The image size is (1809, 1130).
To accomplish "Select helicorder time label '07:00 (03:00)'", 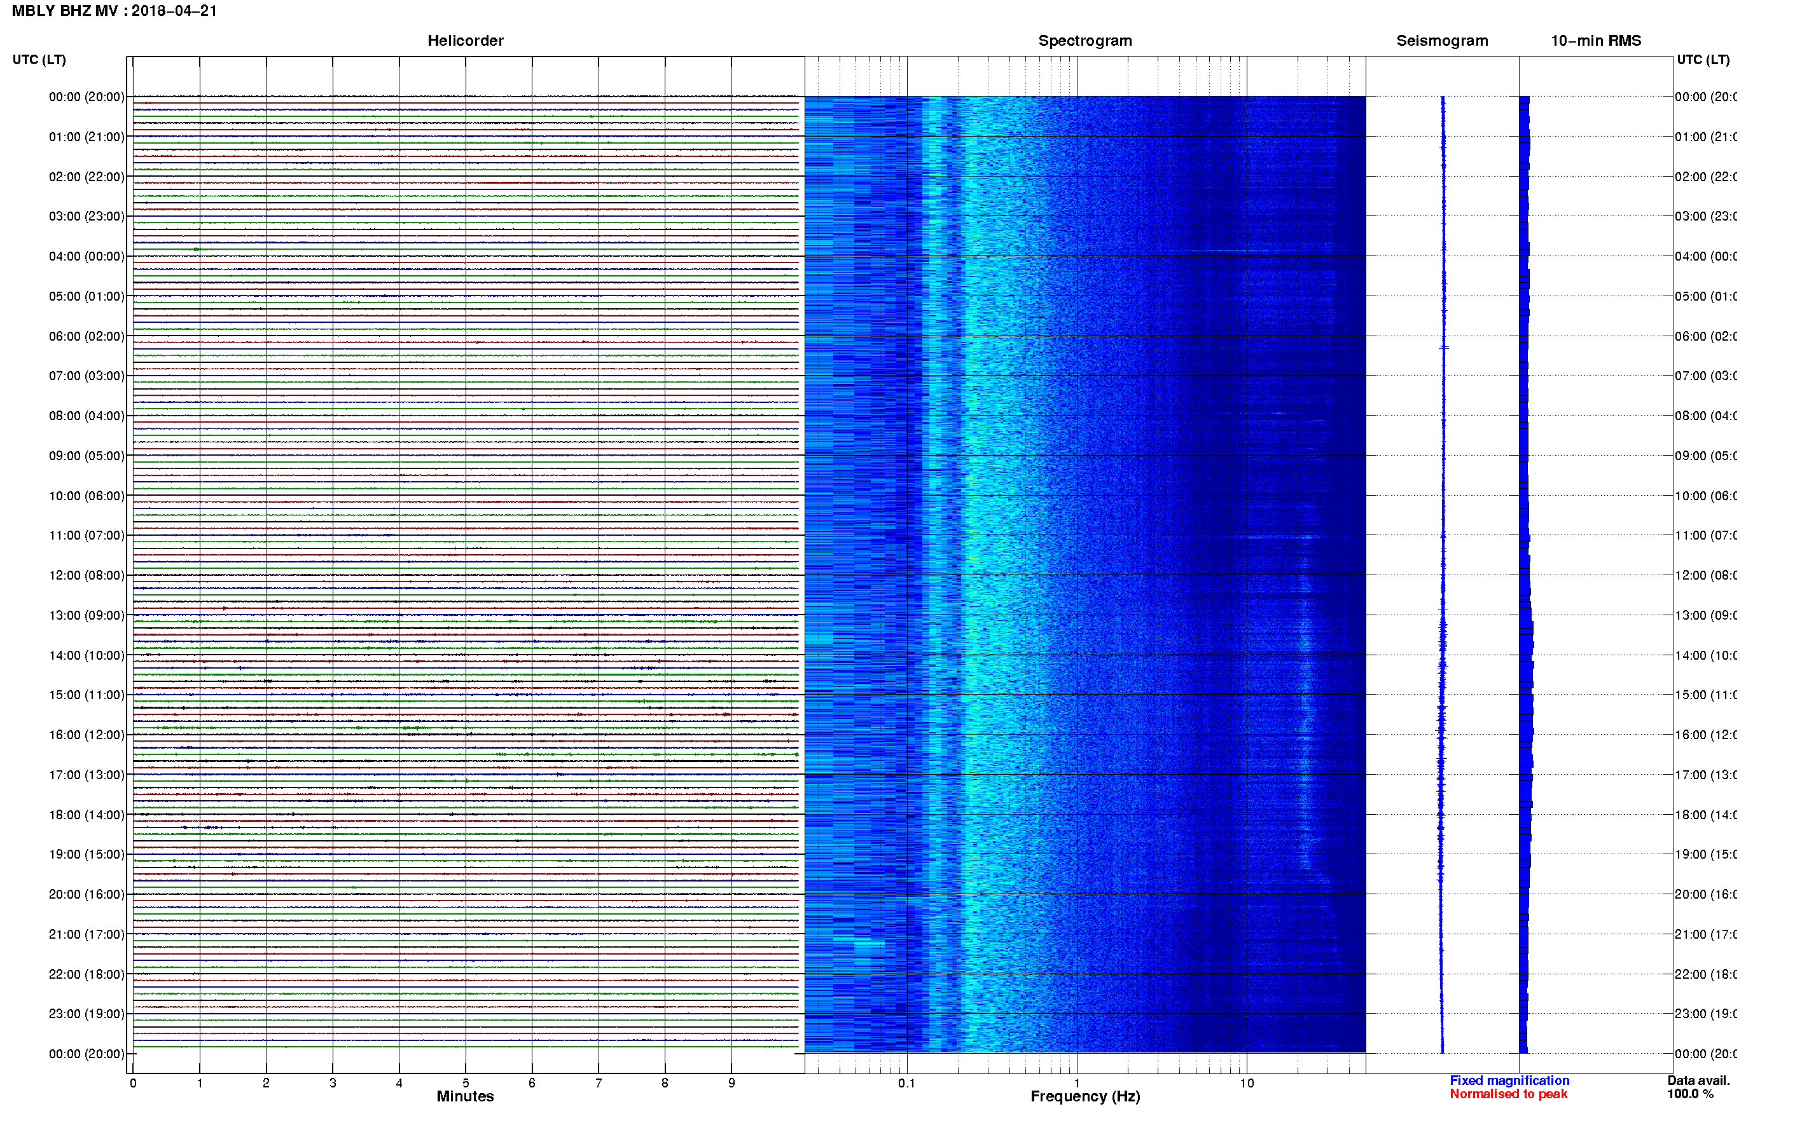I will coord(87,376).
